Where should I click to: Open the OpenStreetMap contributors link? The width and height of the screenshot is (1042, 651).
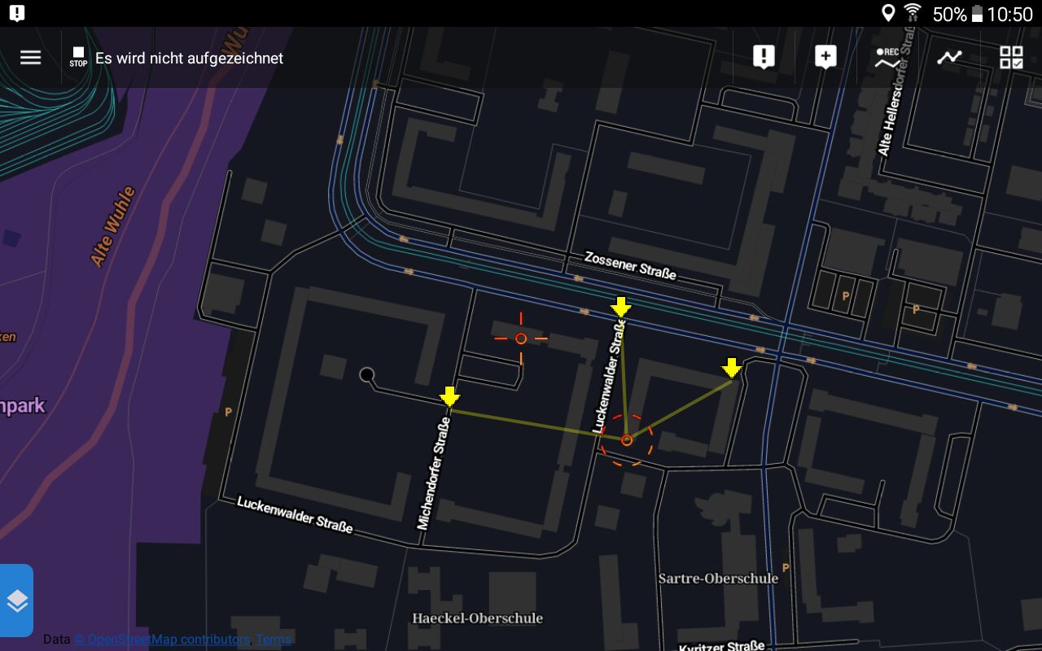pos(161,640)
